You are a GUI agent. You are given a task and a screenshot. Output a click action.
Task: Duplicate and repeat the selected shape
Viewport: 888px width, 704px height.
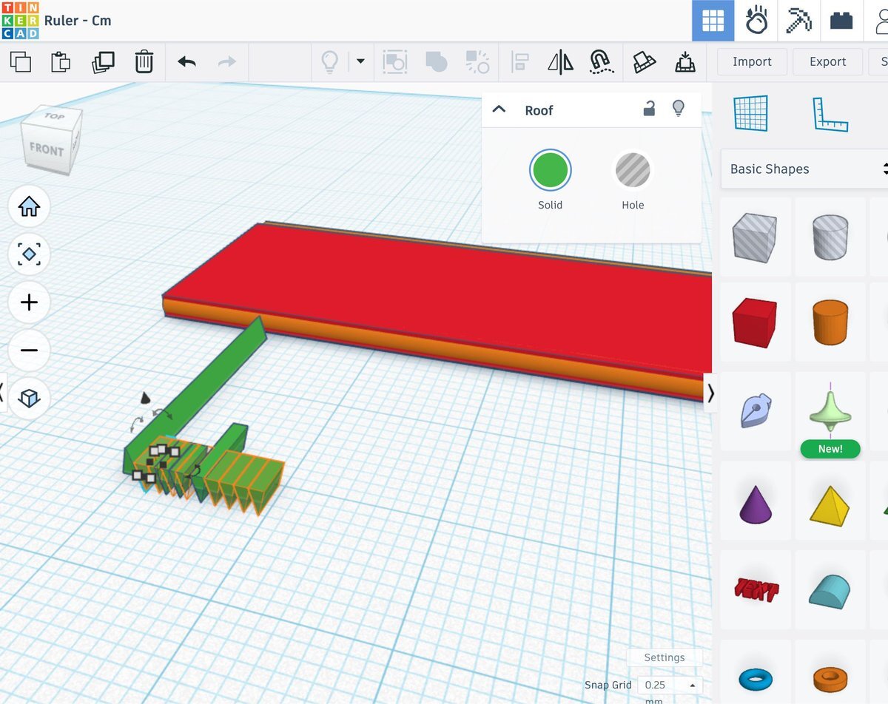tap(103, 62)
